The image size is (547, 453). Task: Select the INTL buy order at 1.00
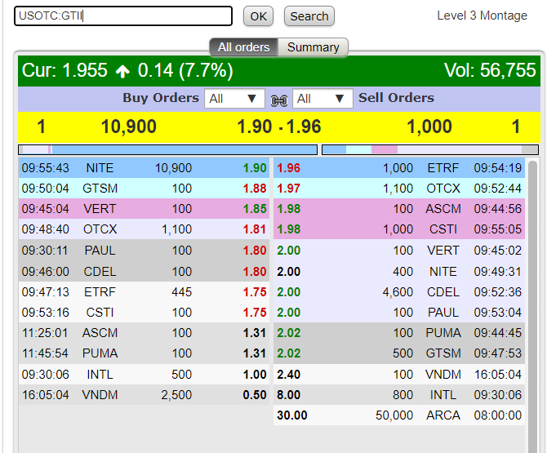[144, 374]
